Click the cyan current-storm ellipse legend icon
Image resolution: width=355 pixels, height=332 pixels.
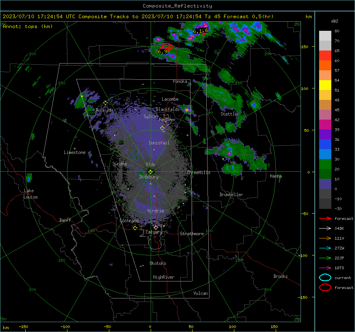pyautogui.click(x=325, y=278)
